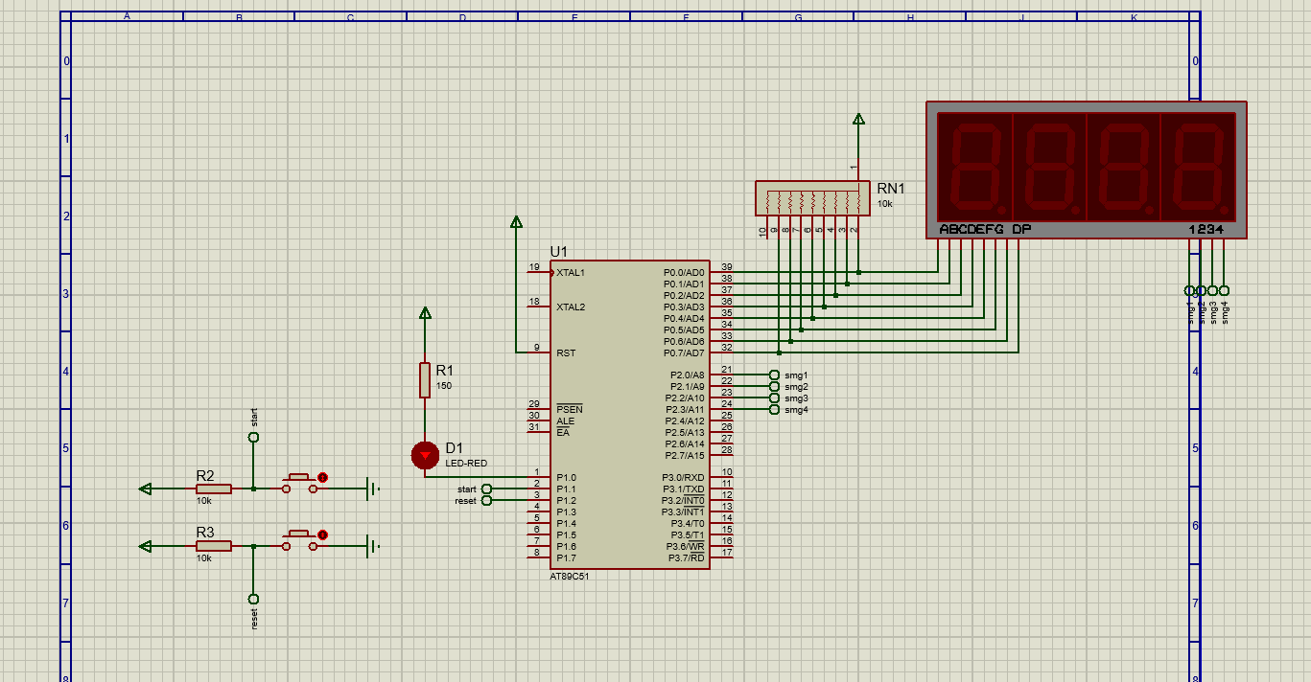Click the AT89C51 part name text
The width and height of the screenshot is (1311, 682).
coord(570,577)
